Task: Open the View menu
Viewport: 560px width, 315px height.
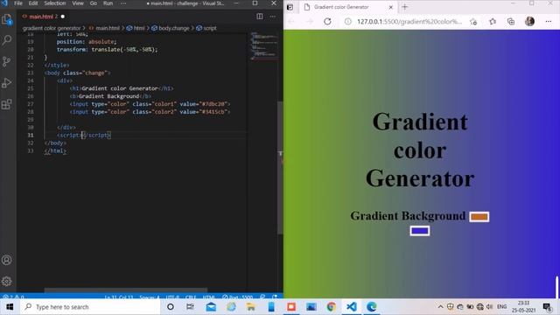Action: click(78, 3)
